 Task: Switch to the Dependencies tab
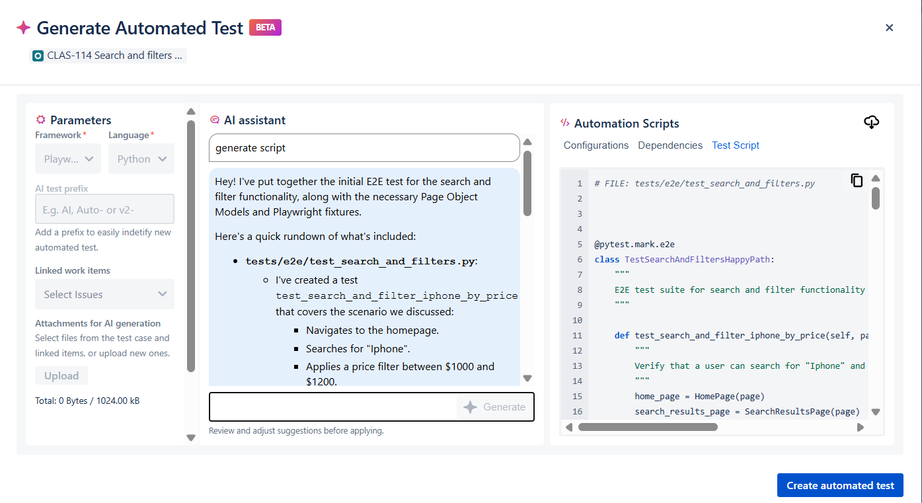point(670,145)
